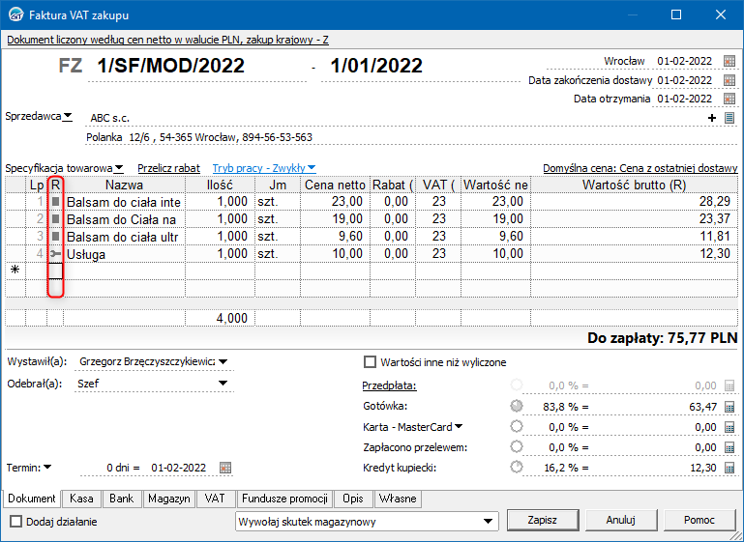Viewport: 744px width, 542px height.
Task: Expand Karta - MasterCard card type
Action: [459, 426]
